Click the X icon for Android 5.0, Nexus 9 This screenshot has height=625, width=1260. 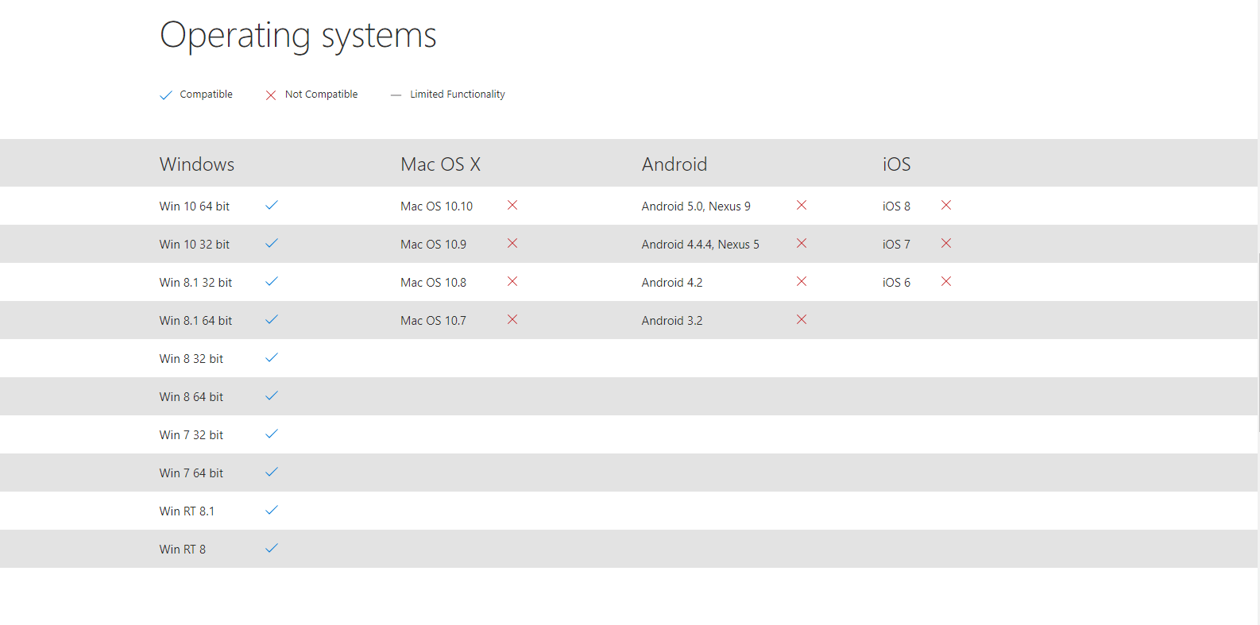tap(802, 205)
